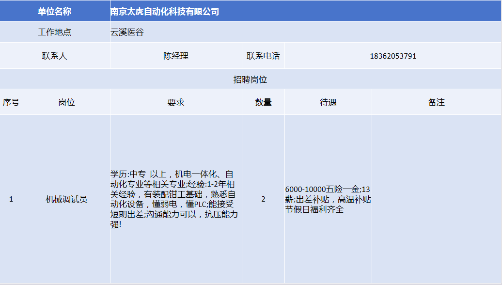The image size is (502, 285).
Task: Select the 云溪医谷 location cell
Action: pos(127,32)
